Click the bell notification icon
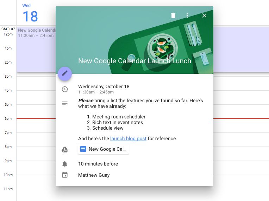The height and width of the screenshot is (201, 269). click(x=65, y=164)
